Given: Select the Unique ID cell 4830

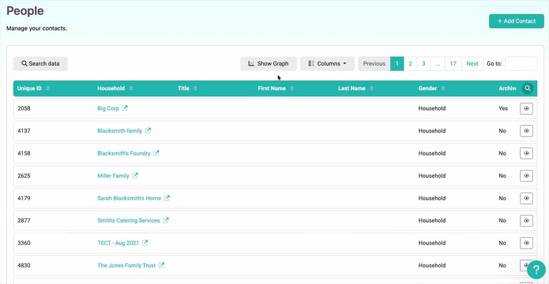Looking at the screenshot, I should [x=24, y=265].
